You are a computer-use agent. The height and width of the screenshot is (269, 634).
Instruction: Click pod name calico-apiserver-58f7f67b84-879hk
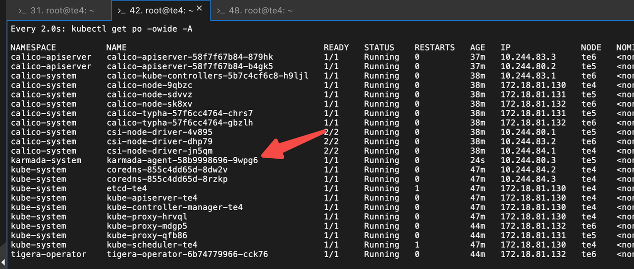click(190, 57)
